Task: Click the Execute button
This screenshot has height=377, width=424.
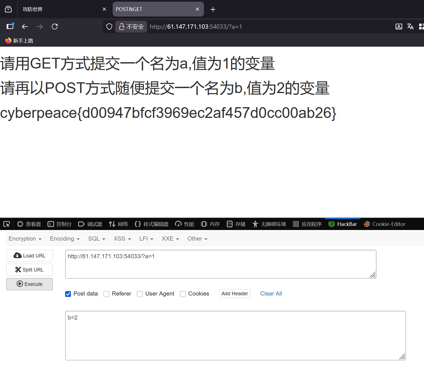Action: 29,284
